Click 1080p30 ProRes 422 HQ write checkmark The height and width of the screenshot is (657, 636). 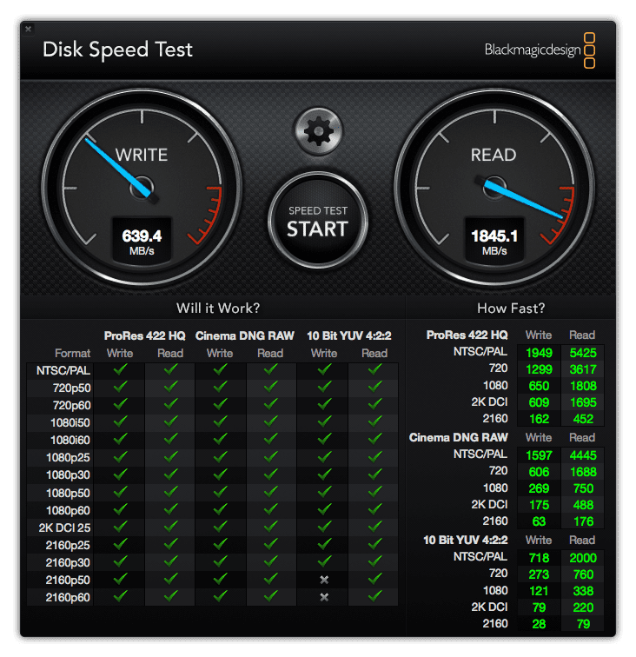(x=120, y=474)
